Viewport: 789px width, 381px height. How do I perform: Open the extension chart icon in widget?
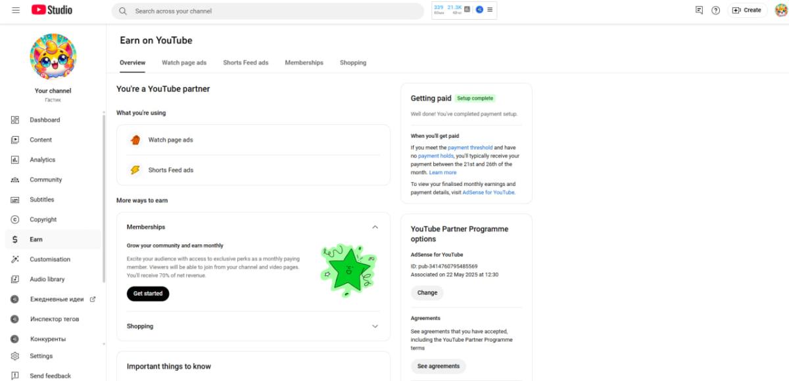click(x=467, y=10)
